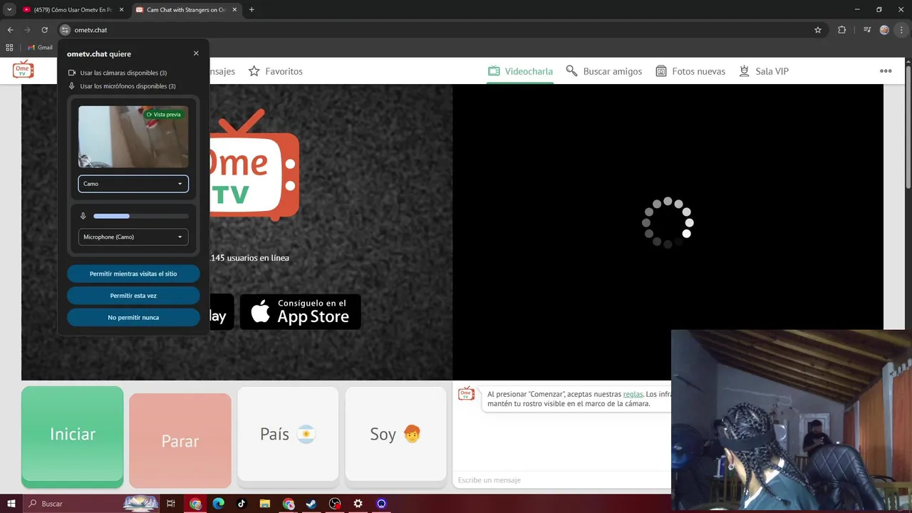Screen dimensions: 912x513
Task: Open the Videocharla tab
Action: (x=520, y=71)
